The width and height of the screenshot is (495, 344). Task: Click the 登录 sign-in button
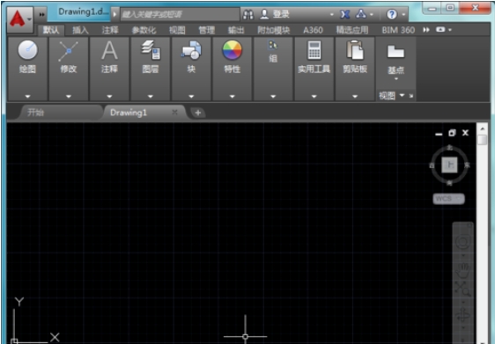[274, 14]
